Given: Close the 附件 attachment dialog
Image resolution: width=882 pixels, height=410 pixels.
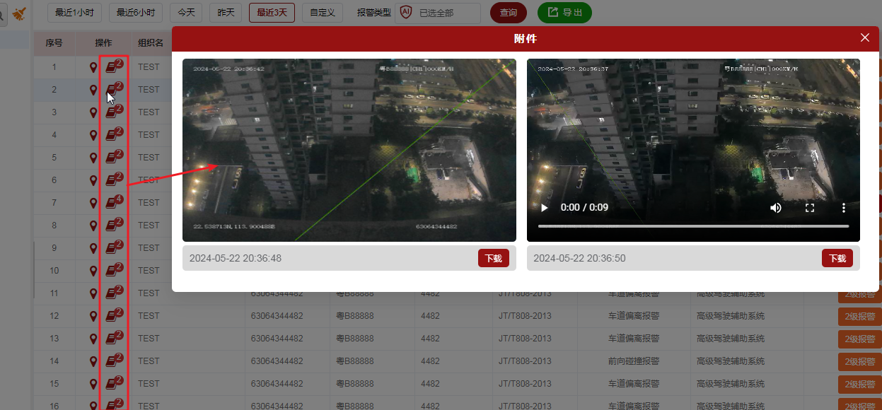Looking at the screenshot, I should point(864,38).
